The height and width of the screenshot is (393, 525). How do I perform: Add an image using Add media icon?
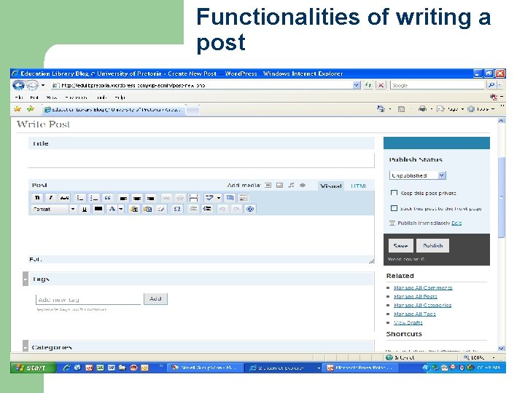click(268, 185)
